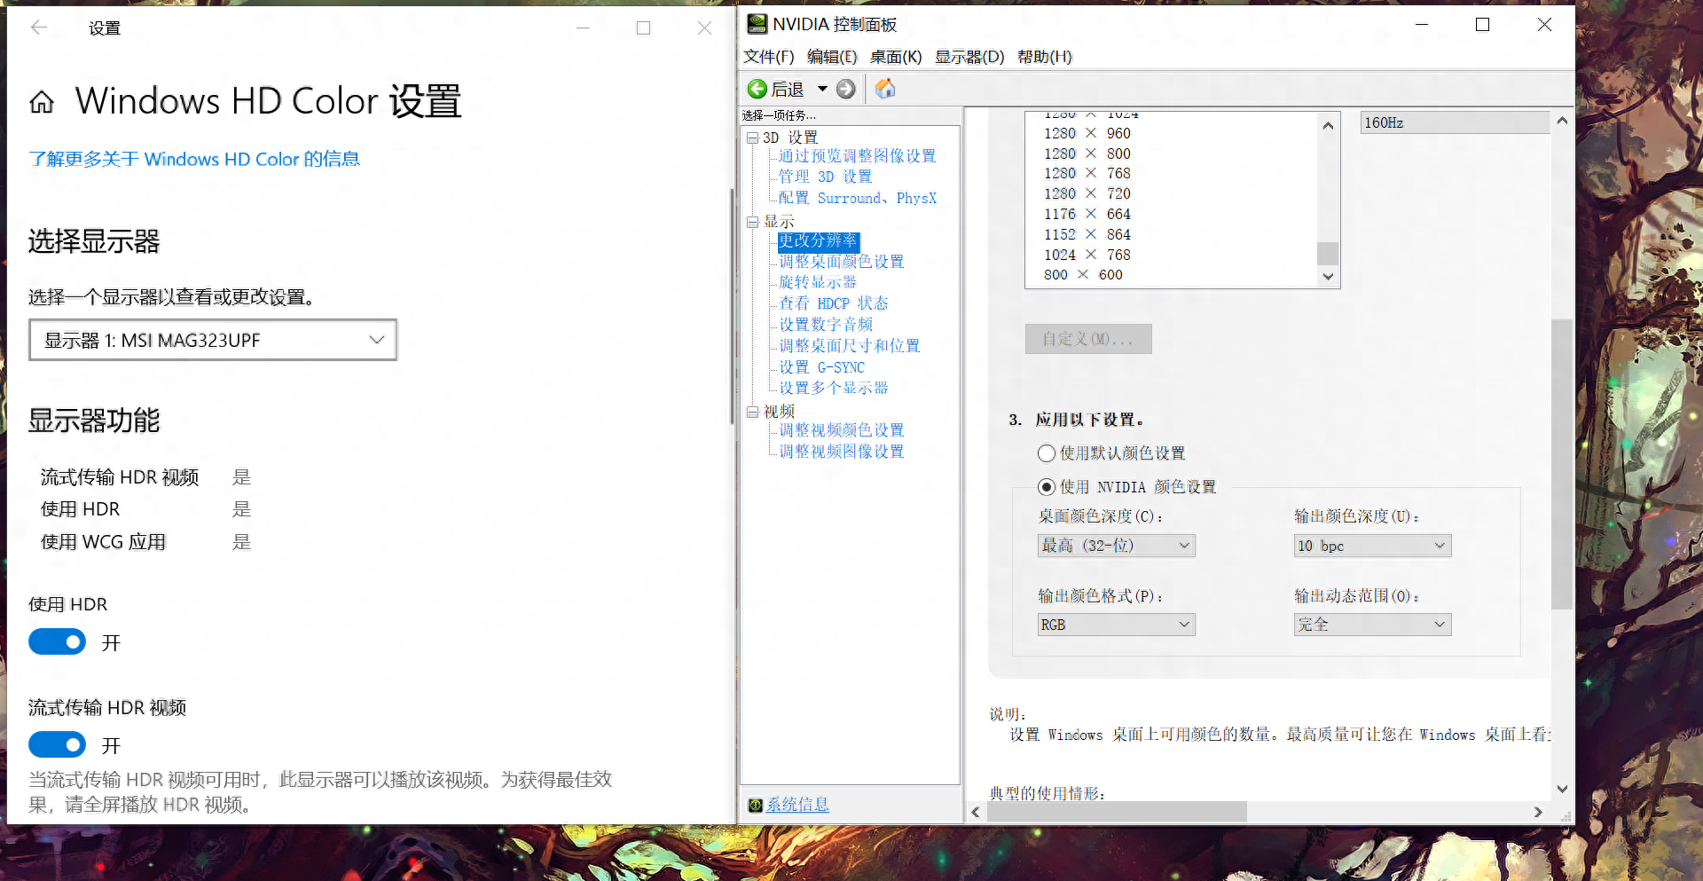Open the 桌面颜色深度 dropdown
Screen dimensions: 1703x881
(1117, 546)
